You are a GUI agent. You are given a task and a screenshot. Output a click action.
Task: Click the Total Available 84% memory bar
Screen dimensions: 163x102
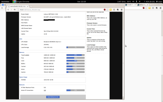(x=75, y=55)
